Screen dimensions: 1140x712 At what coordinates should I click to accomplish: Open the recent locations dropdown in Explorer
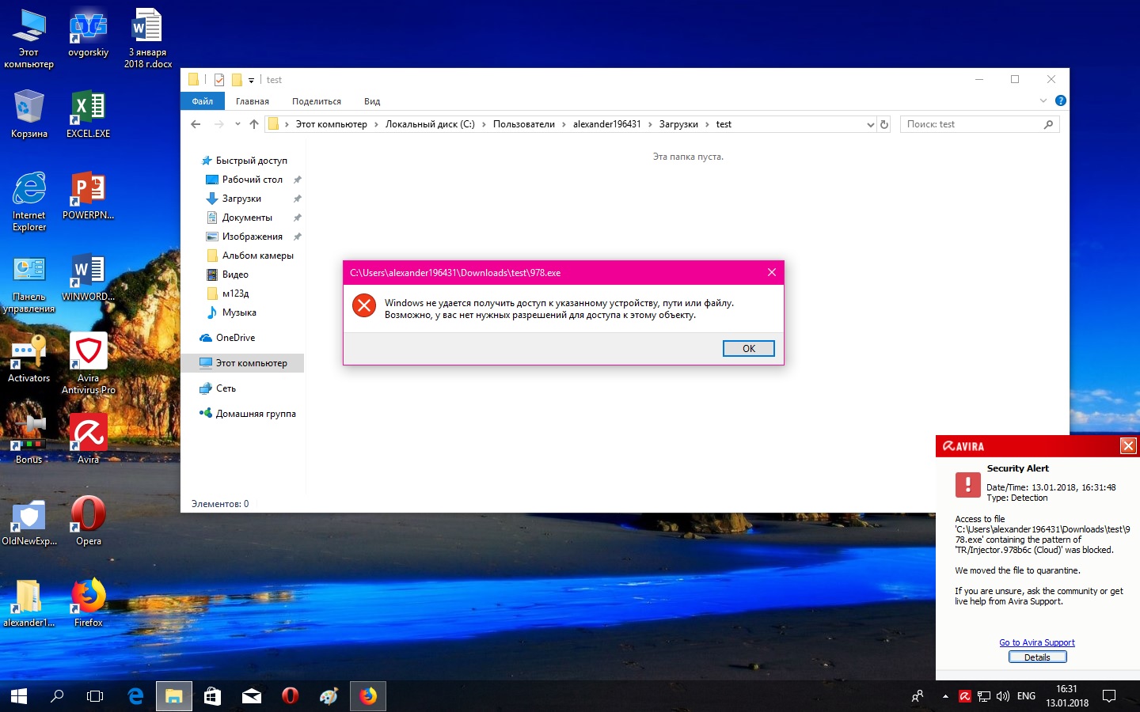(237, 124)
